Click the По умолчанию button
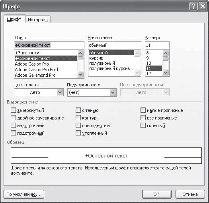Image resolution: width=209 pixels, height=203 pixels. [x=24, y=194]
